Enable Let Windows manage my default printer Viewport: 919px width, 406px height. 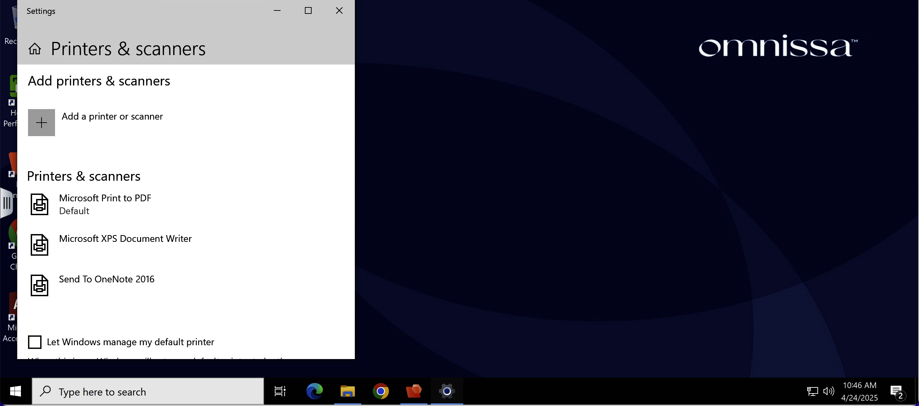pos(34,342)
